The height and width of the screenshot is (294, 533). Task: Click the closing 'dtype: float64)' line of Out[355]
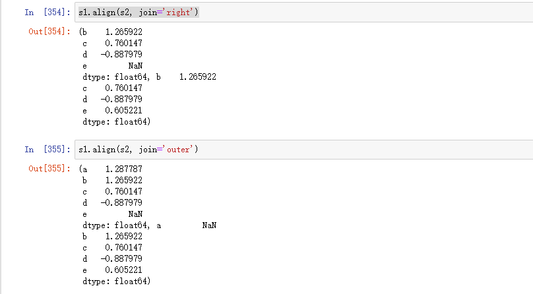click(x=117, y=281)
